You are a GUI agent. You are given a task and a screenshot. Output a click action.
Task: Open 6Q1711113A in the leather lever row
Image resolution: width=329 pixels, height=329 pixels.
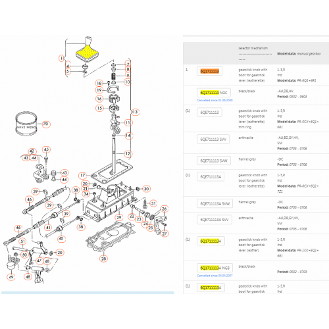pyautogui.click(x=211, y=241)
